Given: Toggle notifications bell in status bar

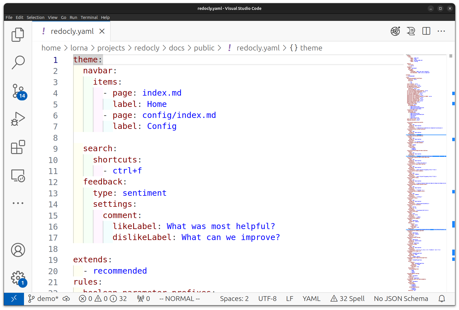Looking at the screenshot, I should point(441,299).
